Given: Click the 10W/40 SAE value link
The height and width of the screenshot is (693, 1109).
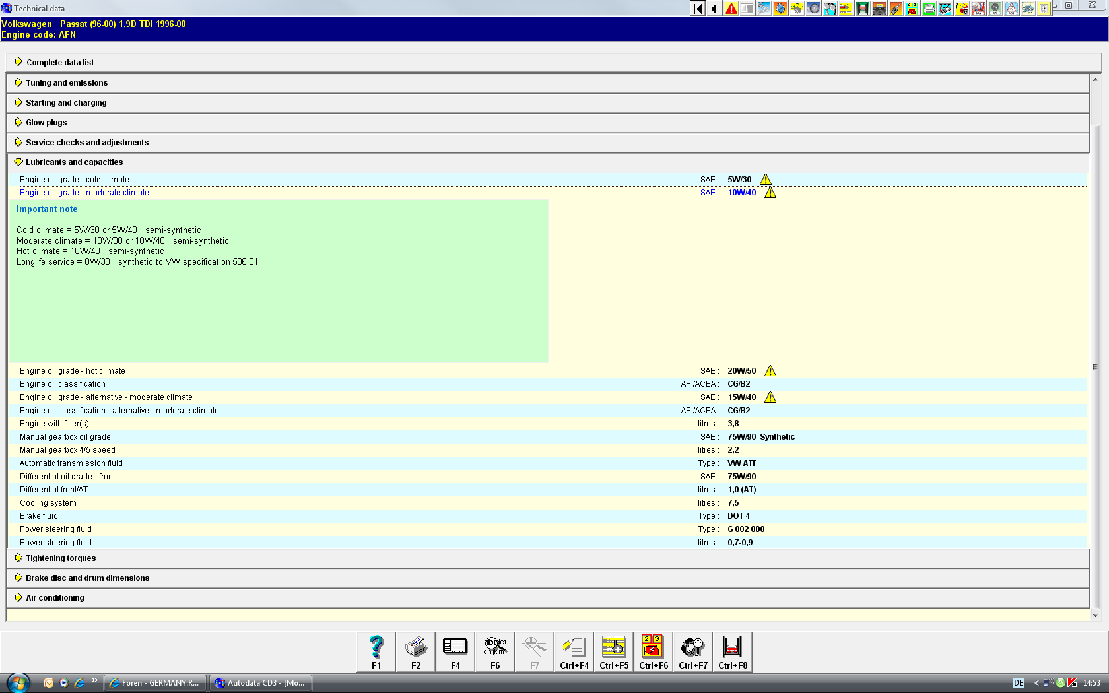Looking at the screenshot, I should point(741,193).
